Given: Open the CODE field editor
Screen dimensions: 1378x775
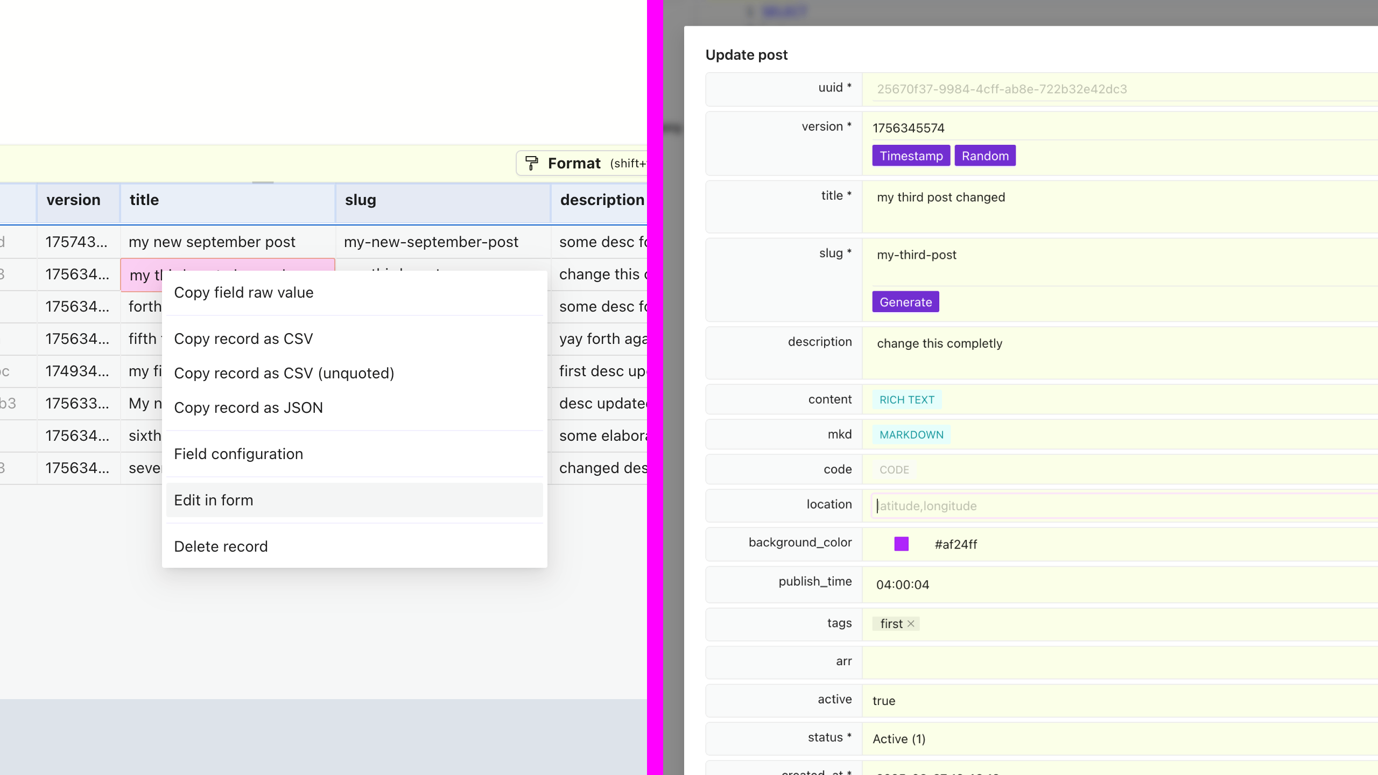Looking at the screenshot, I should click(x=894, y=470).
